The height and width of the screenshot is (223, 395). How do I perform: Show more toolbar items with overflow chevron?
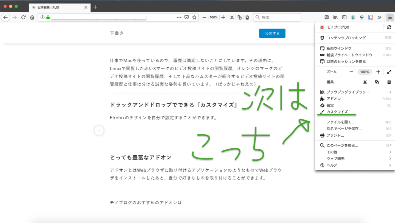click(379, 17)
